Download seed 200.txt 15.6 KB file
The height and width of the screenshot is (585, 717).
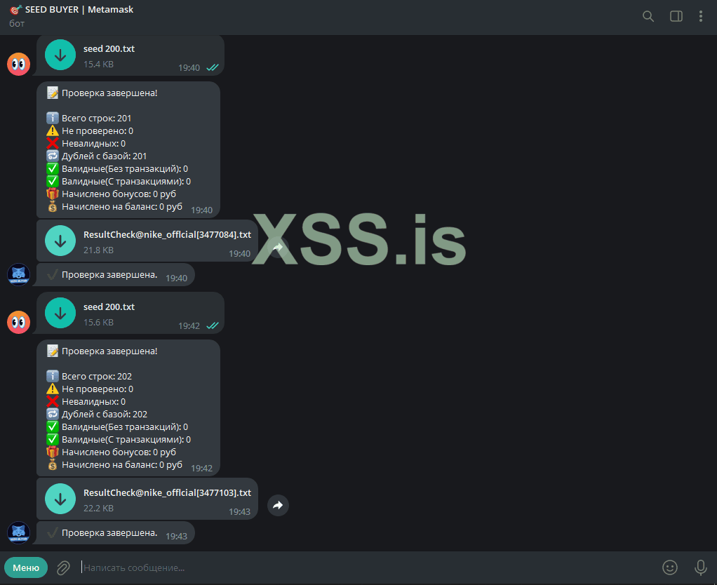60,313
